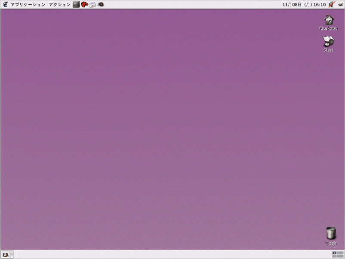Open the Start desktop icon

328,42
